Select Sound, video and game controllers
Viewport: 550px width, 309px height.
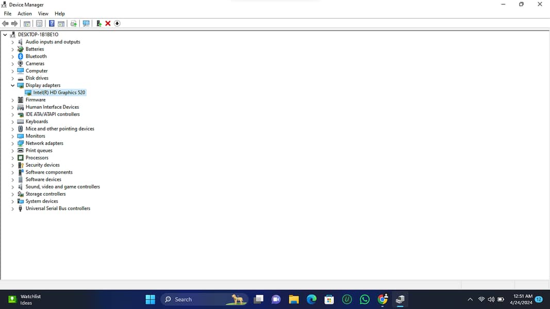(63, 187)
